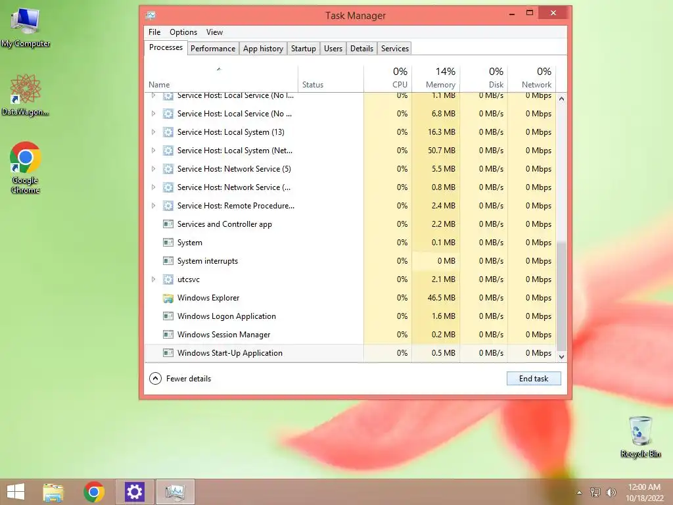Sort by the Status column header

tap(331, 79)
